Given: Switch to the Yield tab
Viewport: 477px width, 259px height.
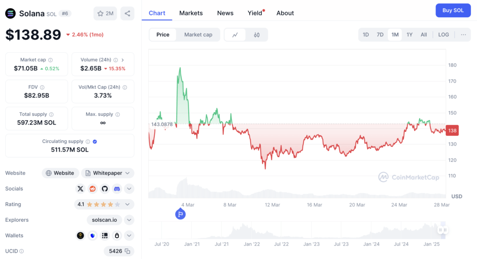Looking at the screenshot, I should tap(255, 13).
